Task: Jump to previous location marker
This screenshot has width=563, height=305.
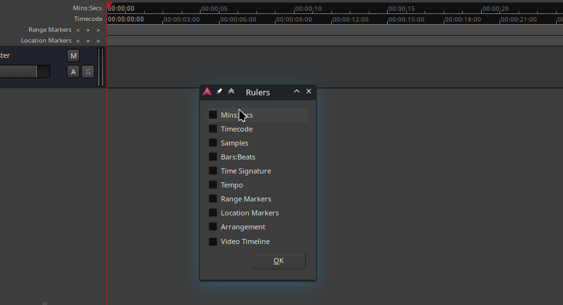Action: click(78, 41)
